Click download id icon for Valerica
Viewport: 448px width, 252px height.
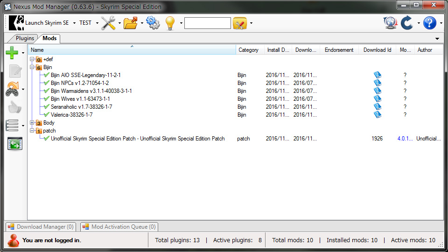pos(378,115)
